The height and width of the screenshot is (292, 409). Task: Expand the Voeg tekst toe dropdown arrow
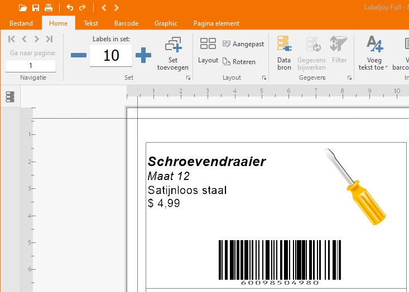(x=387, y=67)
